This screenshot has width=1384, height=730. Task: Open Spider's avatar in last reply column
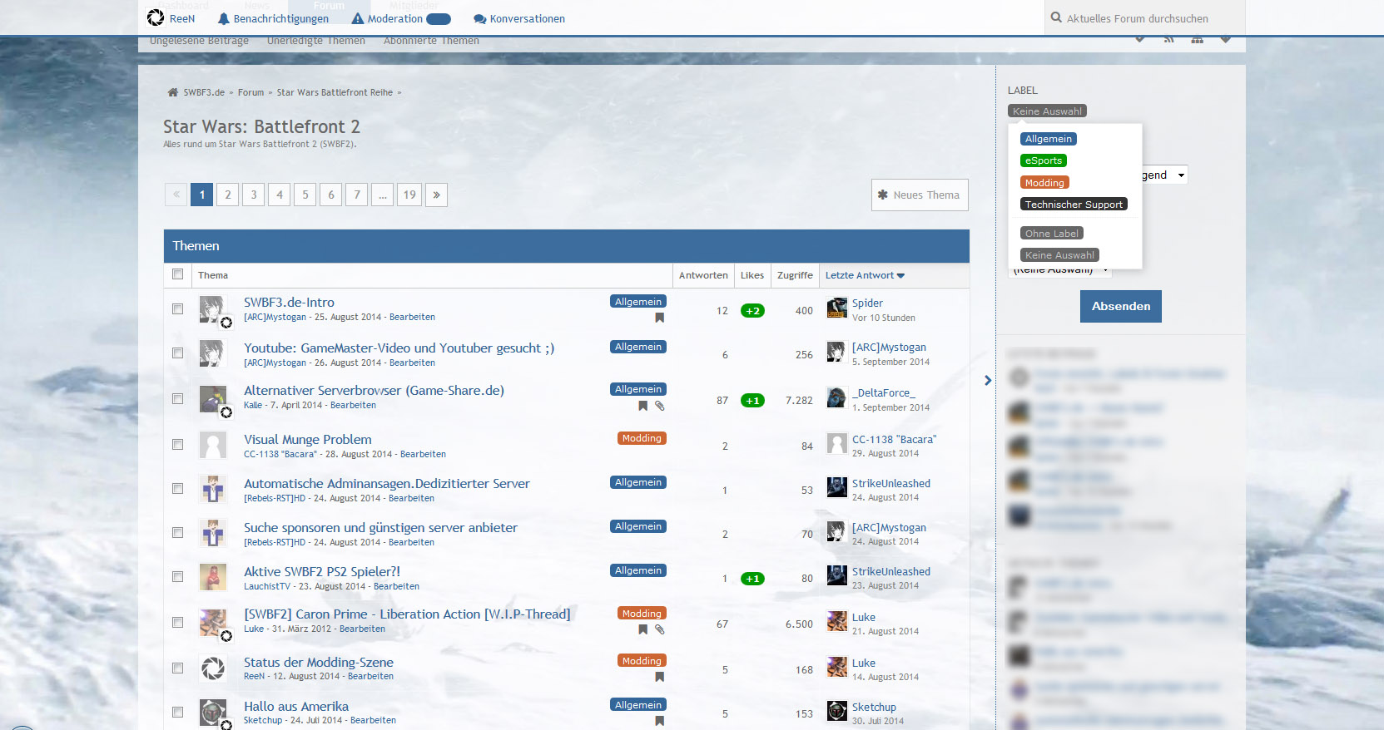point(836,308)
